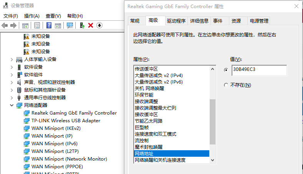This screenshot has height=174, width=303.
Task: Click the show/hide console tree icon
Action: tap(25, 25)
